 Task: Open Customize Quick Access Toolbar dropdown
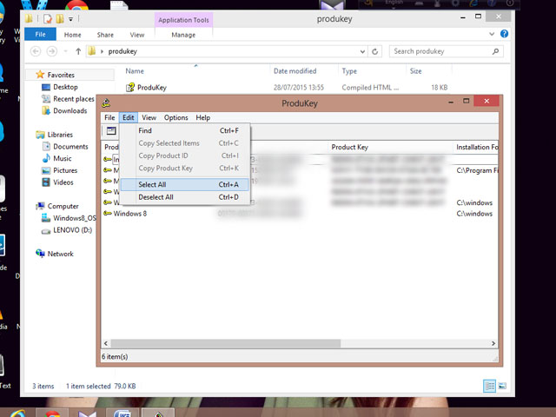pyautogui.click(x=70, y=19)
